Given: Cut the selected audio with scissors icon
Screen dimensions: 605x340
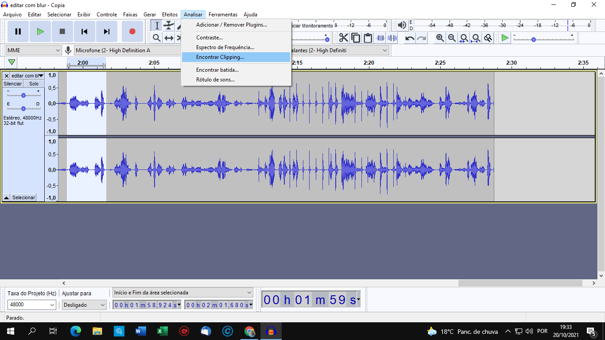Looking at the screenshot, I should pyautogui.click(x=344, y=38).
